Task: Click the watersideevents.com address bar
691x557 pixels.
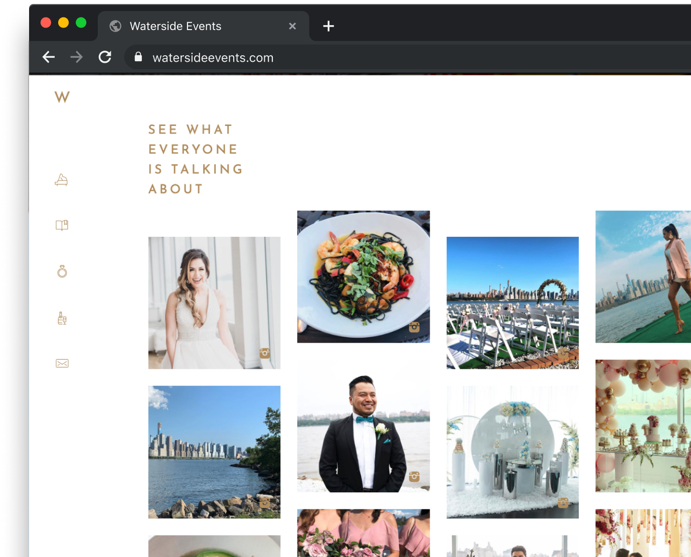Action: [407, 57]
